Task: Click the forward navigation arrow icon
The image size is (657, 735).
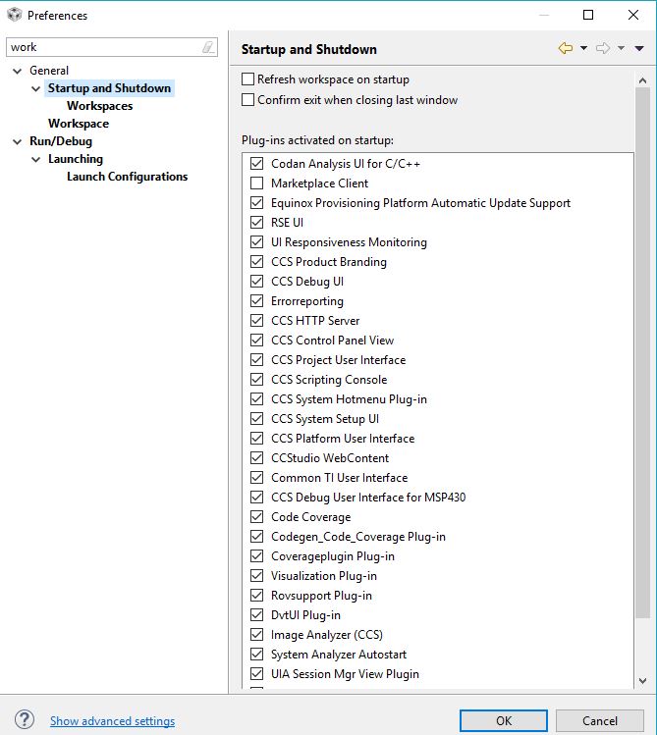Action: tap(603, 48)
